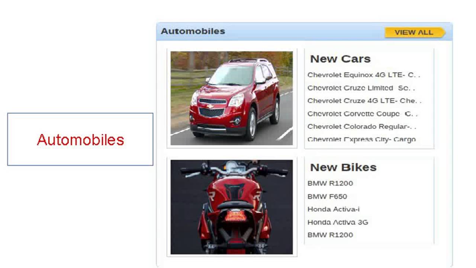Open the BMW F650 bike link
This screenshot has width=476, height=268.
point(327,196)
